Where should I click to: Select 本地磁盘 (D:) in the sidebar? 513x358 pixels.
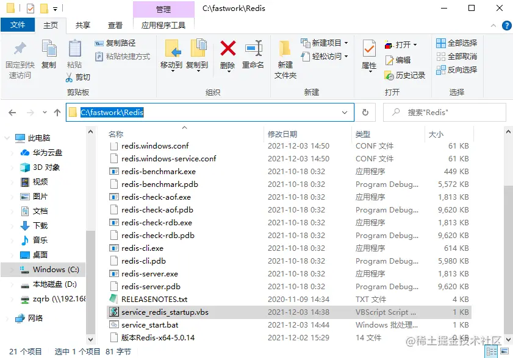(48, 284)
